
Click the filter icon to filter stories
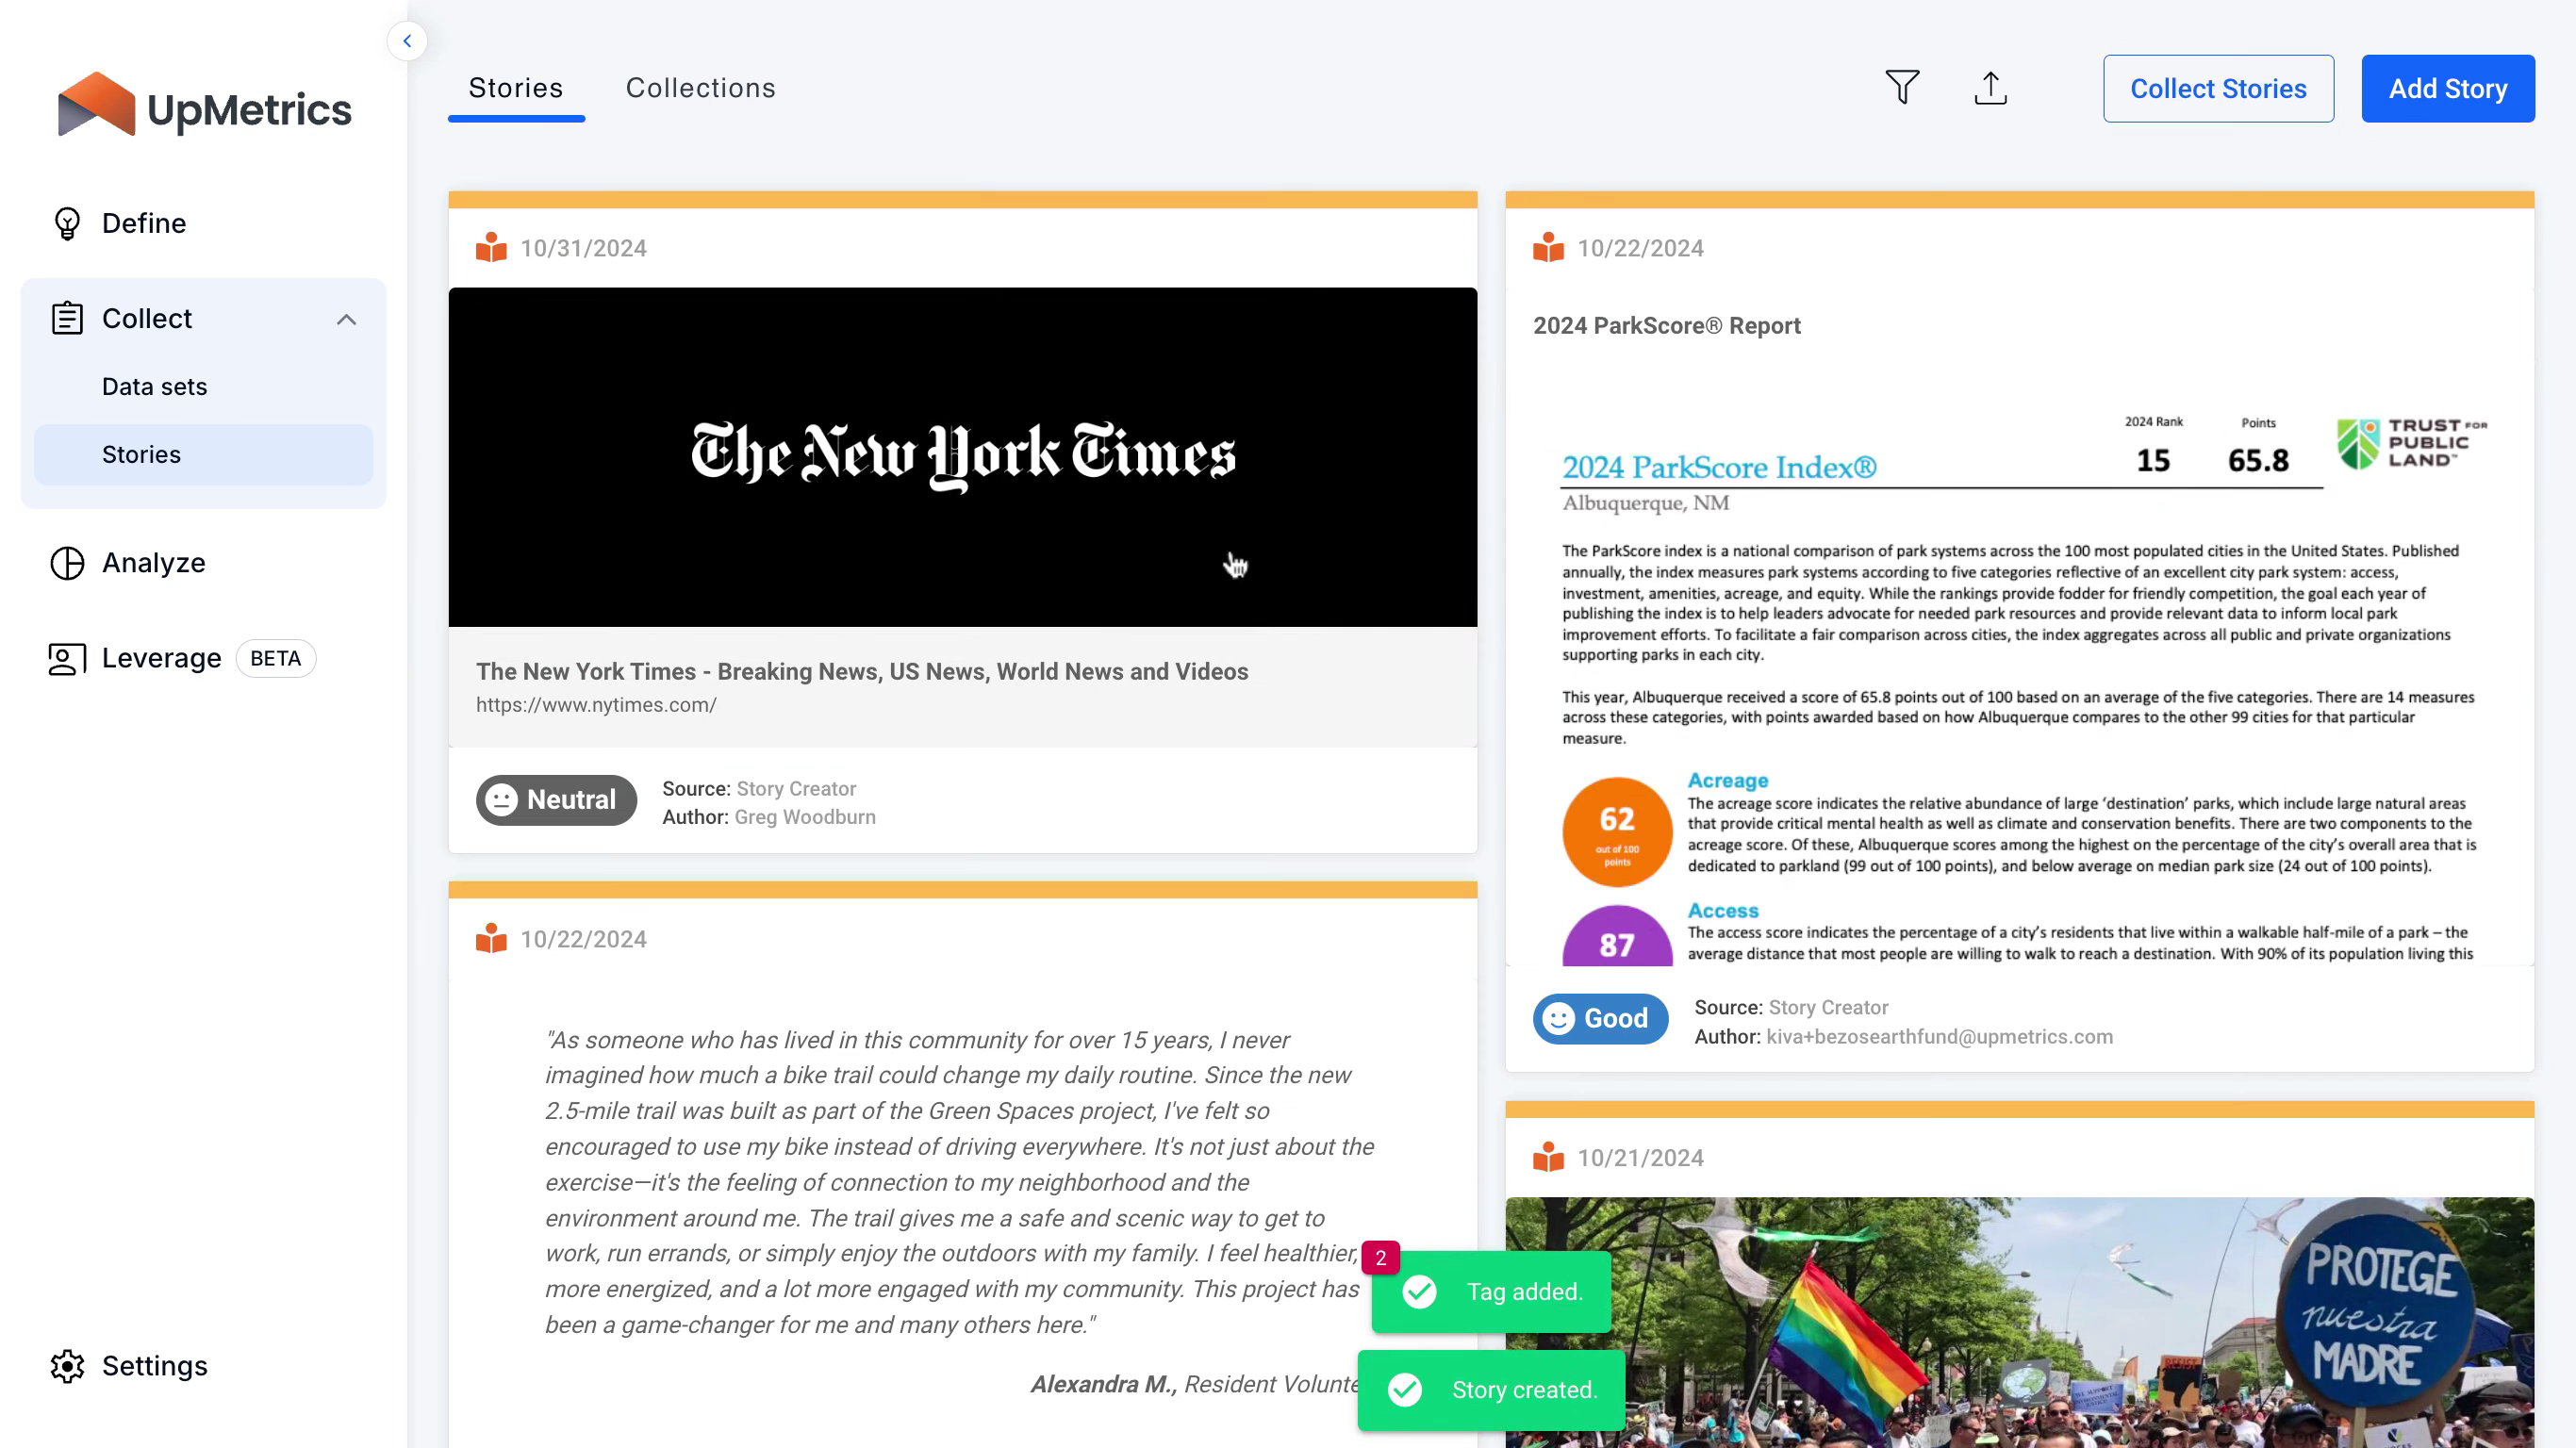[x=1904, y=89]
